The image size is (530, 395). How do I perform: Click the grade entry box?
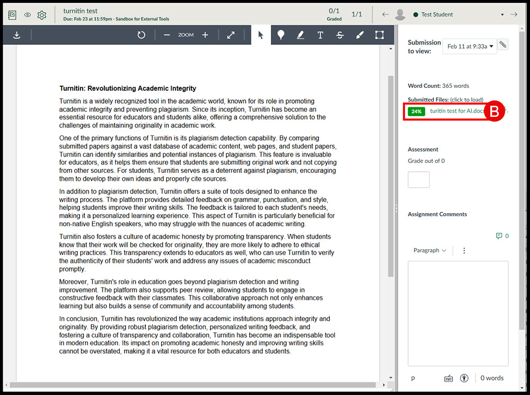[x=419, y=180]
